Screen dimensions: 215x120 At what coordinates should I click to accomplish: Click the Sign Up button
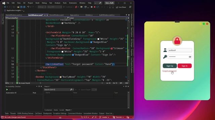[170, 66]
